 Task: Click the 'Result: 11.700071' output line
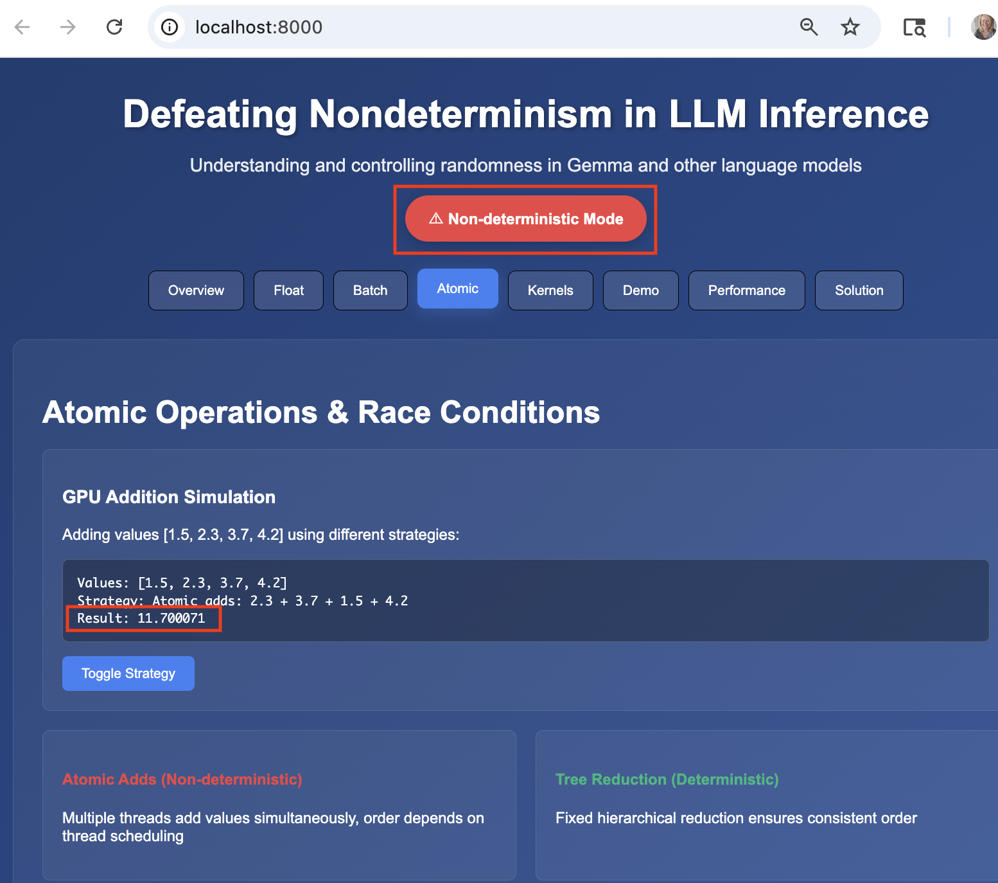(141, 618)
